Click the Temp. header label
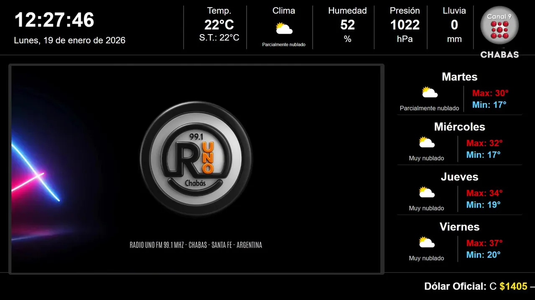Screen dimensions: 535x300 tap(219, 11)
